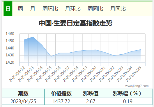This screenshot has width=154, height=107.
Task: Open the 周环比 tab
Action: click(x=50, y=9)
